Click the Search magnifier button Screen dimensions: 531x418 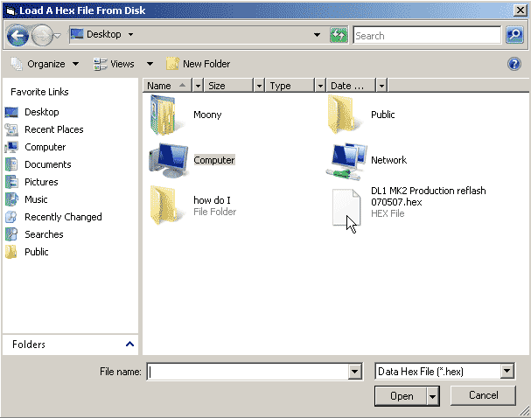click(x=514, y=36)
